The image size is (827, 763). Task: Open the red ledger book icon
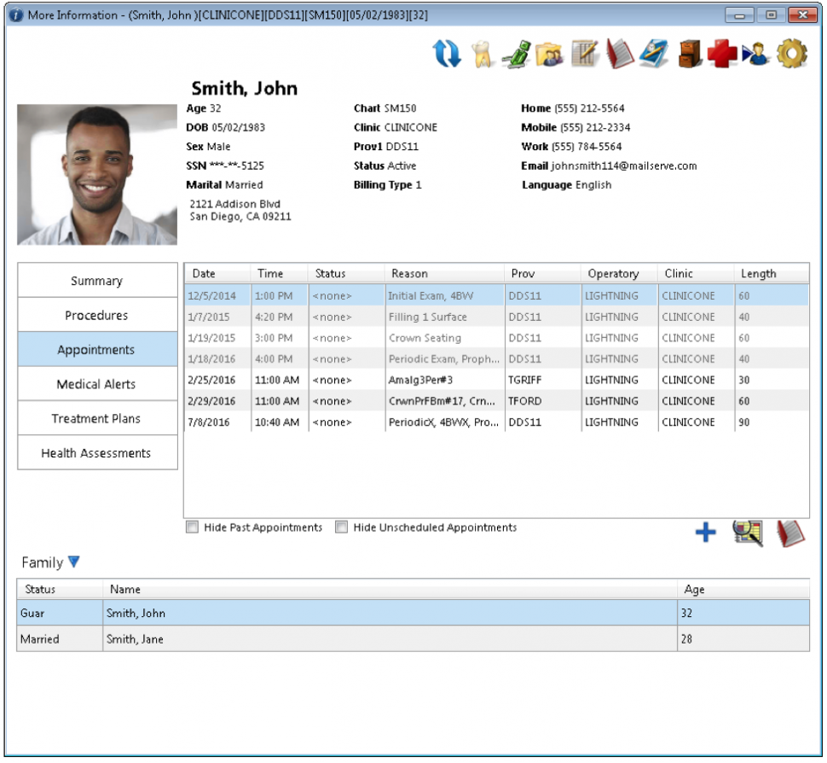619,53
